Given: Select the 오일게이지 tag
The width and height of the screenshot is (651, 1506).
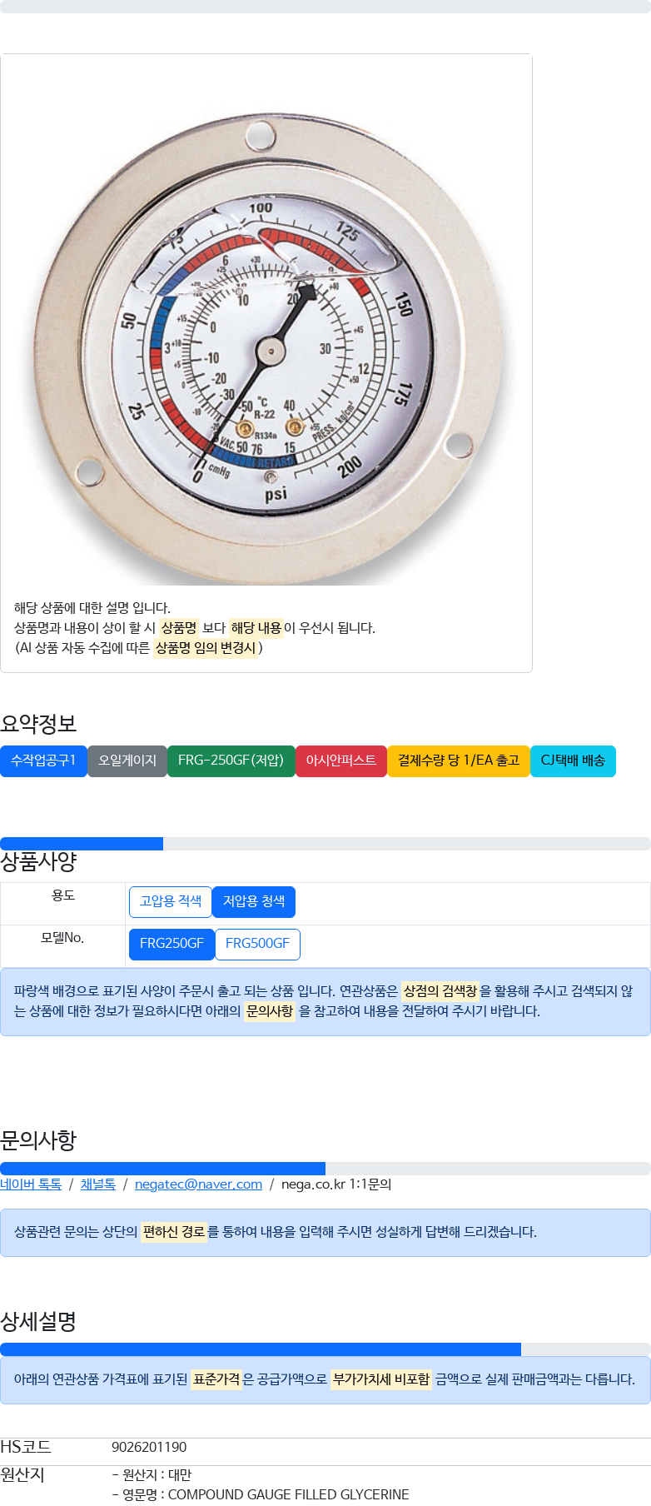Looking at the screenshot, I should (127, 761).
